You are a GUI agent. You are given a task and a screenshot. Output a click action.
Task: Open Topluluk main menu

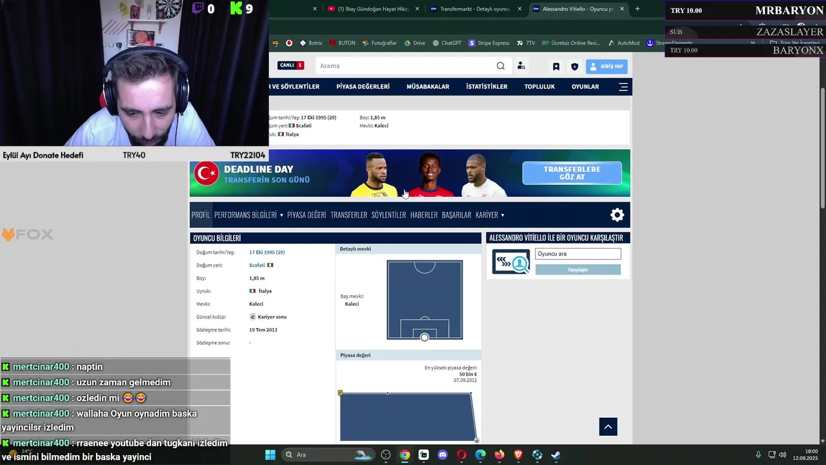[539, 87]
